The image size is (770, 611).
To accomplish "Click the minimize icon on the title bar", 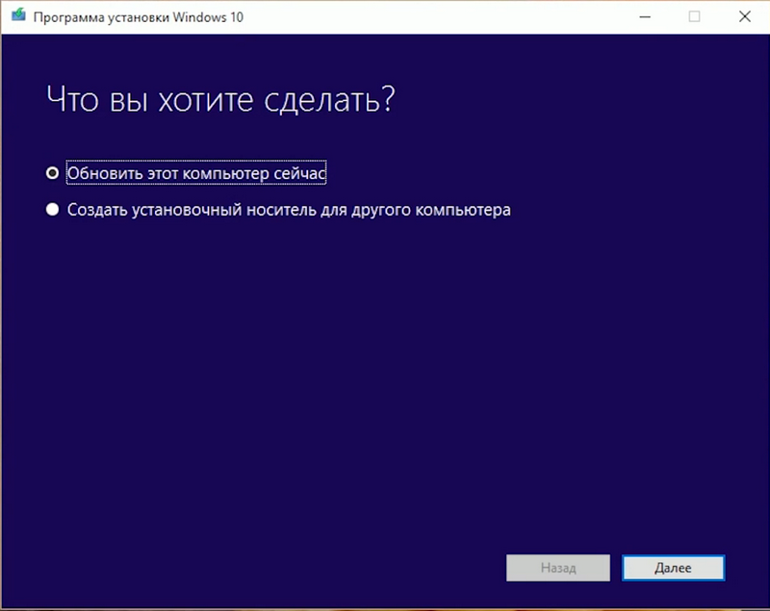I will click(645, 16).
